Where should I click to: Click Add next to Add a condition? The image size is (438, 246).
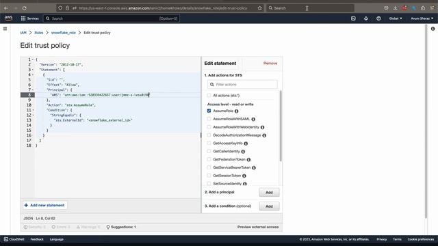[x=269, y=206]
